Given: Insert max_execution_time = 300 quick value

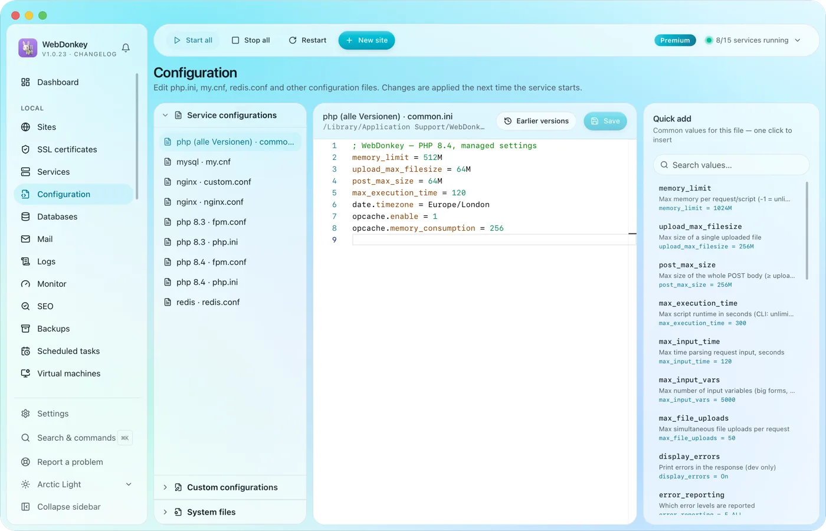Looking at the screenshot, I should click(x=728, y=313).
